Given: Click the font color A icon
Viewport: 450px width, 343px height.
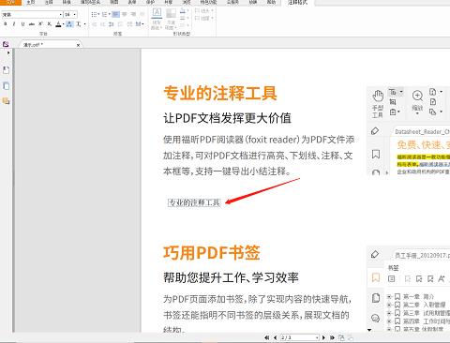Looking at the screenshot, I should coord(58,24).
